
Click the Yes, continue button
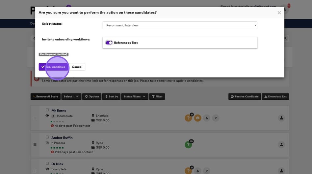[x=54, y=67]
